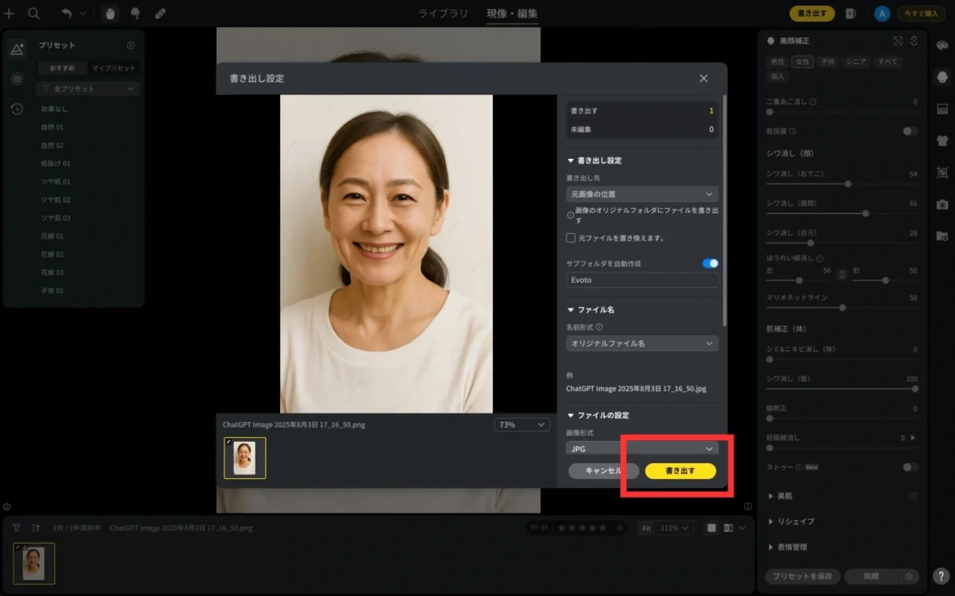Open the crop tool icon in right sidebar
Screen dimensions: 955x596
click(x=942, y=172)
